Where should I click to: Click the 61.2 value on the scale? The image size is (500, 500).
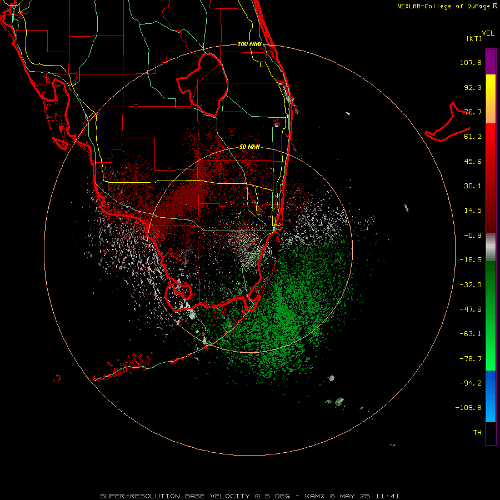473,137
